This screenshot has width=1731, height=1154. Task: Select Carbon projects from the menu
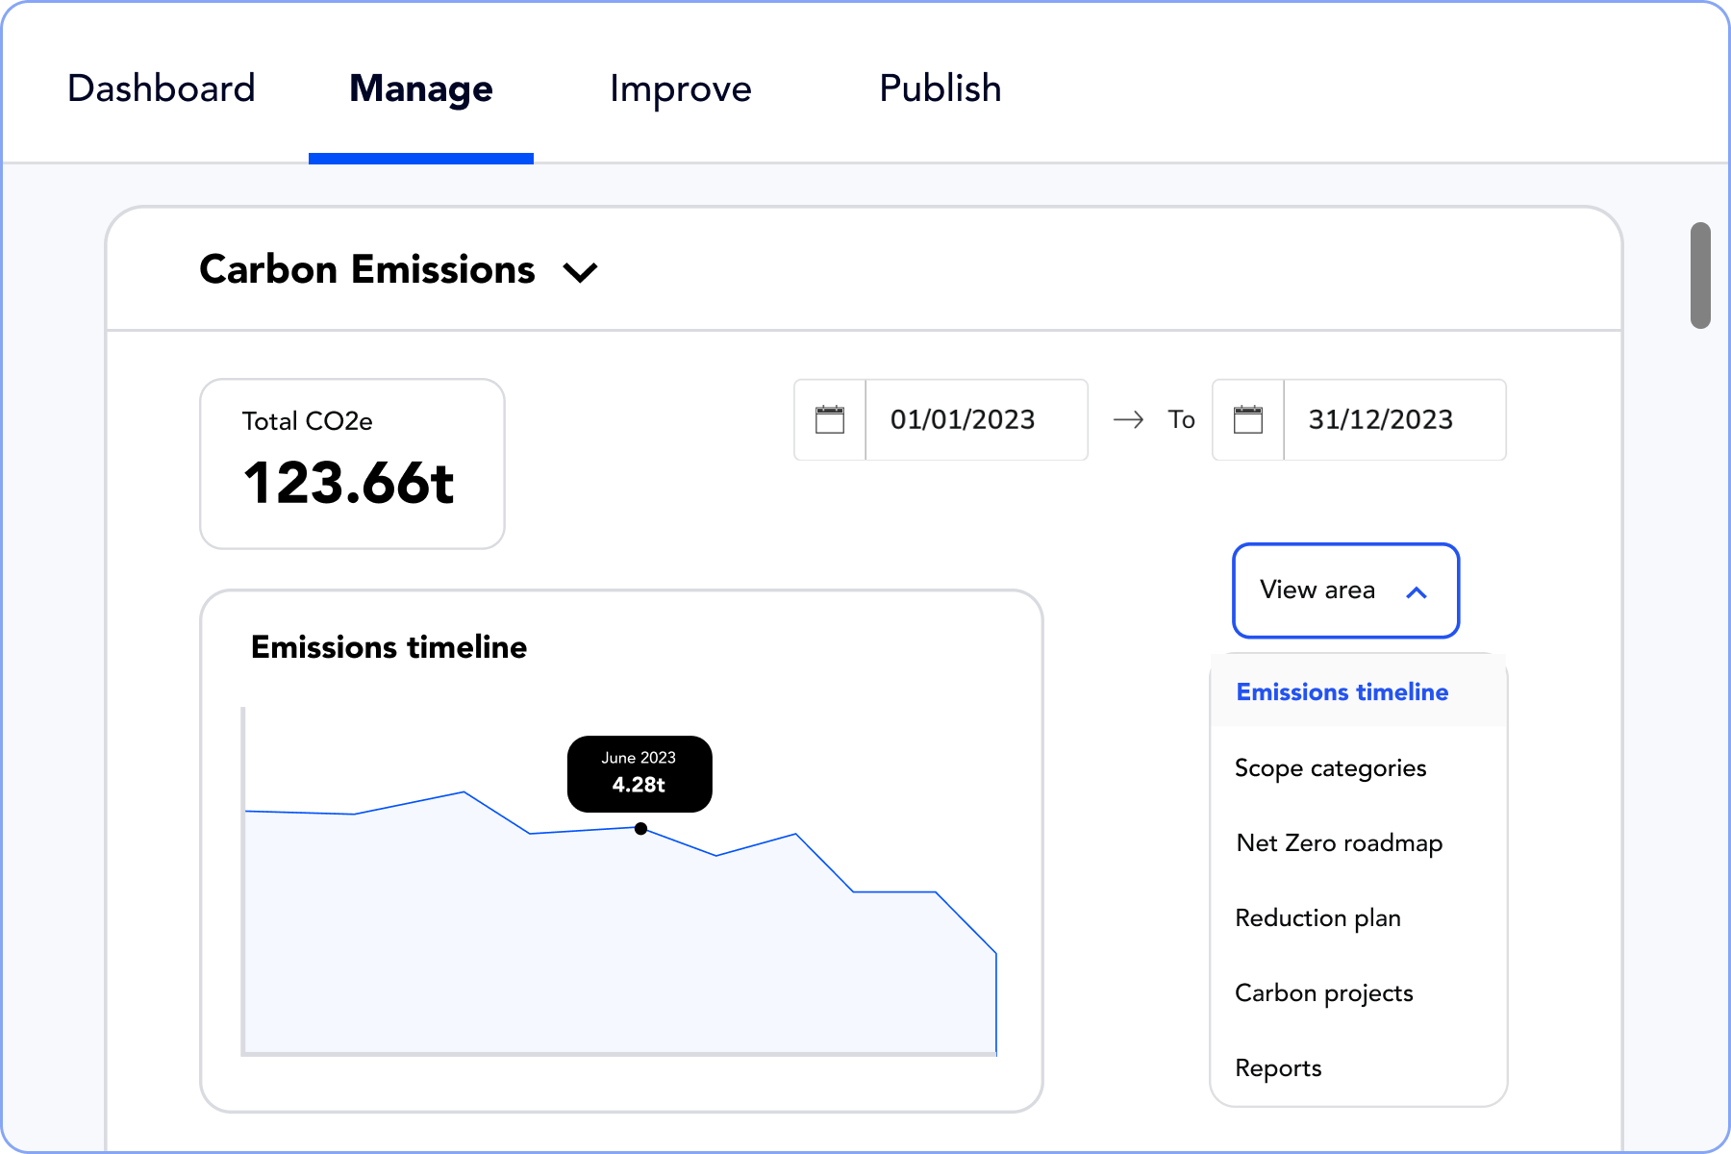(1324, 992)
